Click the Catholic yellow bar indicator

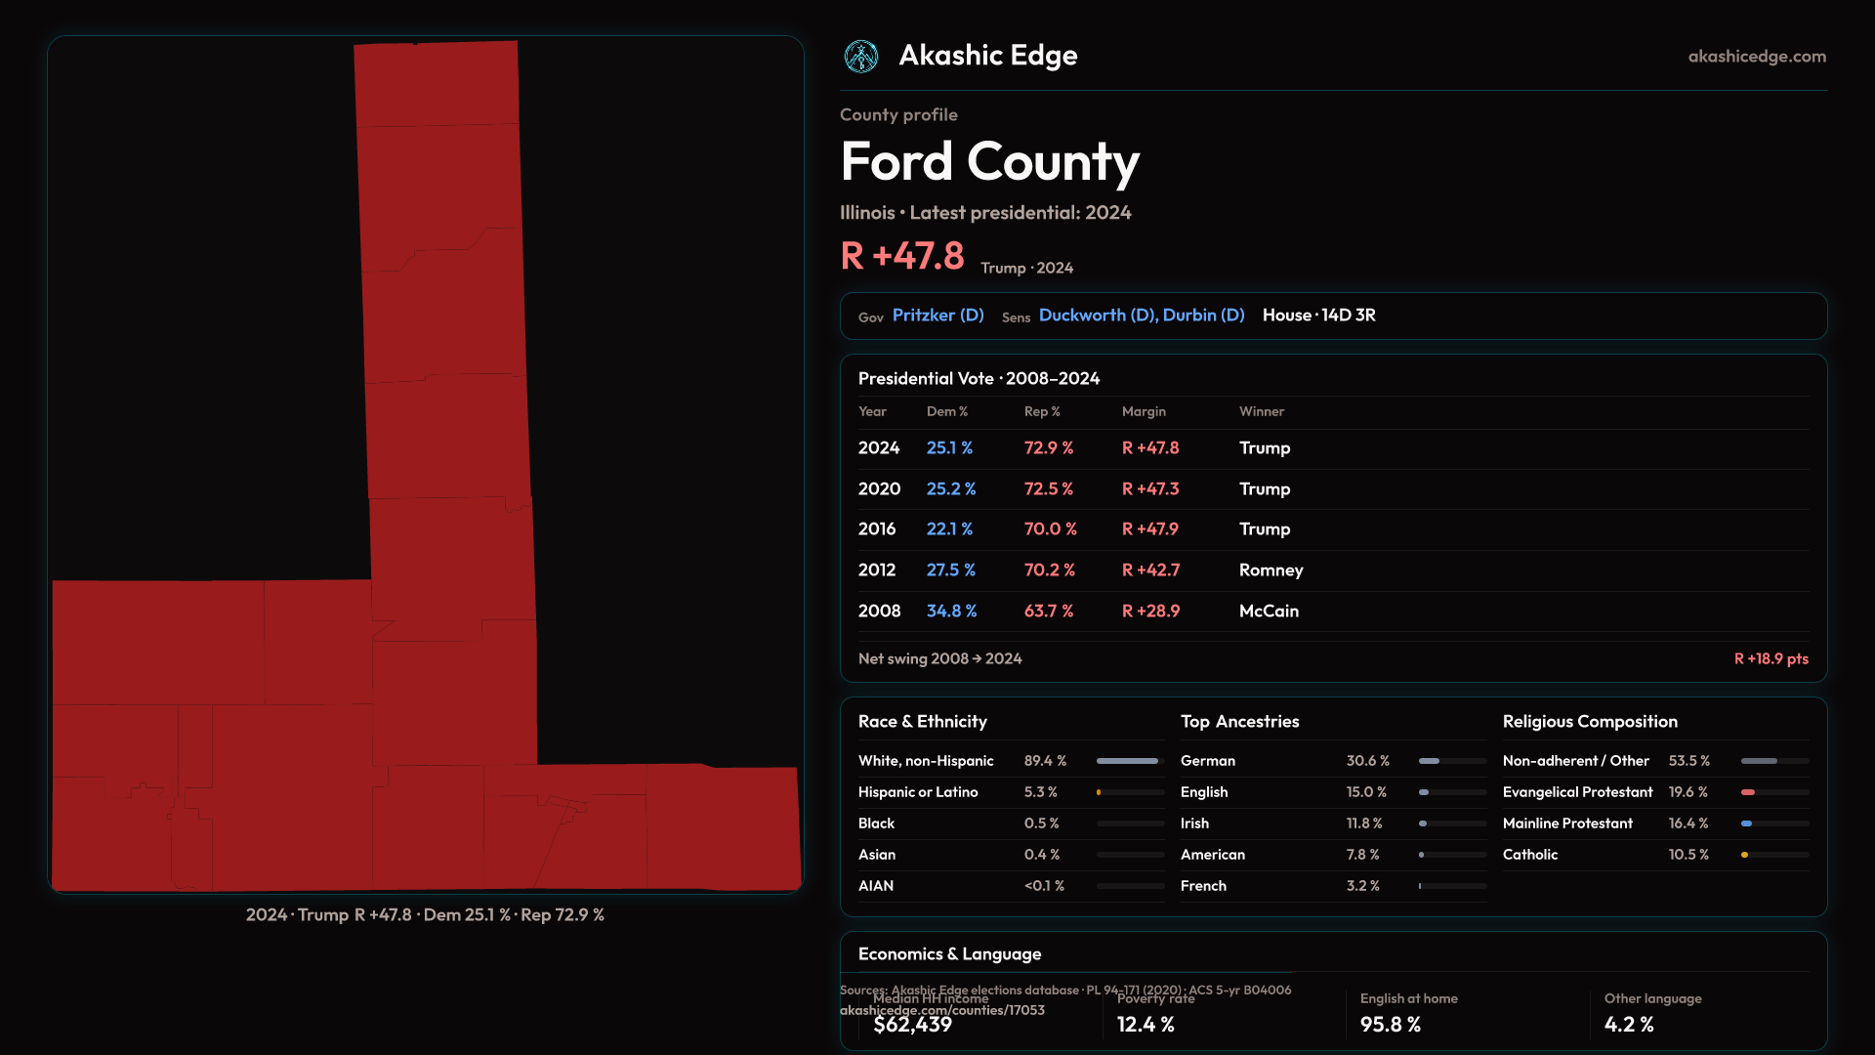coord(1745,855)
